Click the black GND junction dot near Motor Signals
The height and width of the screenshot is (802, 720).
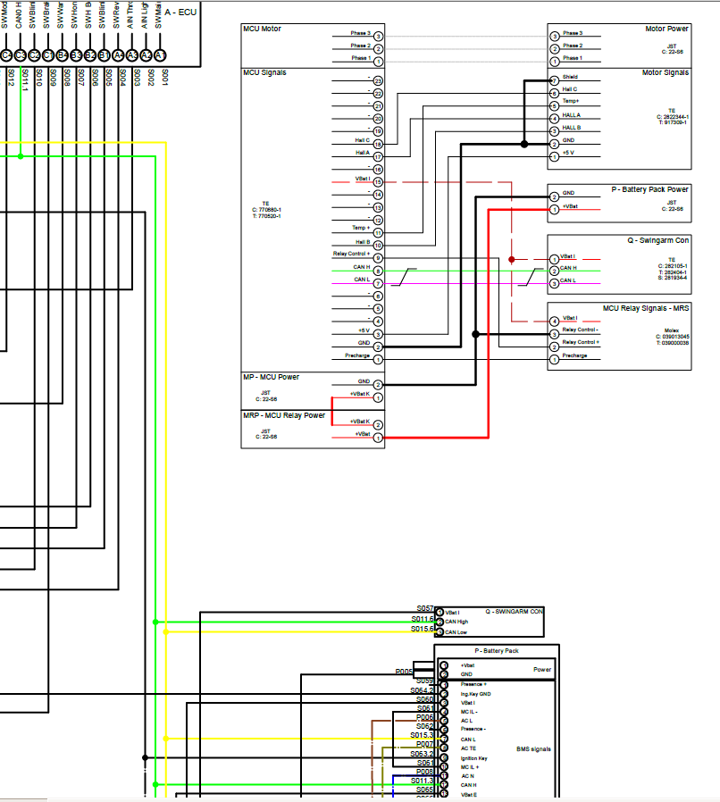[x=524, y=144]
